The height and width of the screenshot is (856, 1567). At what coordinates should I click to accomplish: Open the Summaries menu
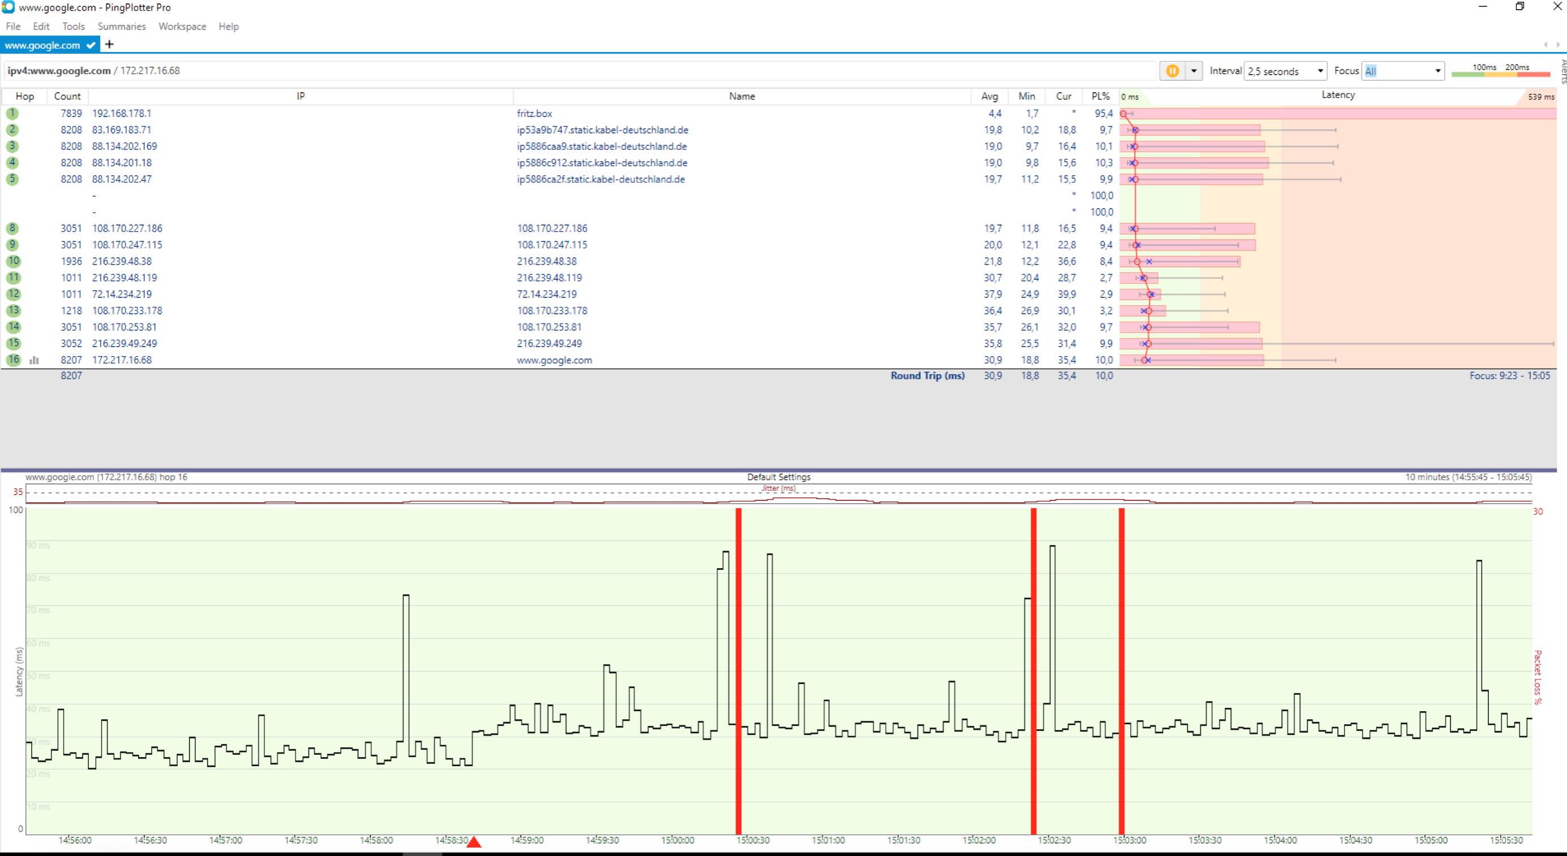(x=122, y=26)
